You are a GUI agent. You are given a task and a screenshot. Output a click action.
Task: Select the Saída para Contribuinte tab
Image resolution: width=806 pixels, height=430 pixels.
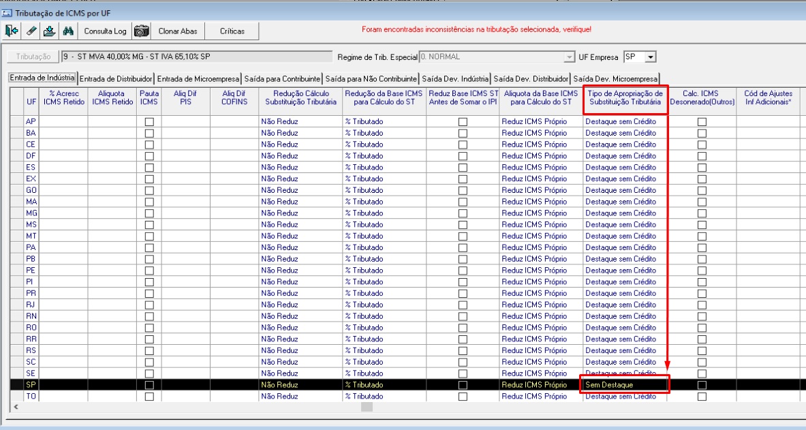click(282, 78)
